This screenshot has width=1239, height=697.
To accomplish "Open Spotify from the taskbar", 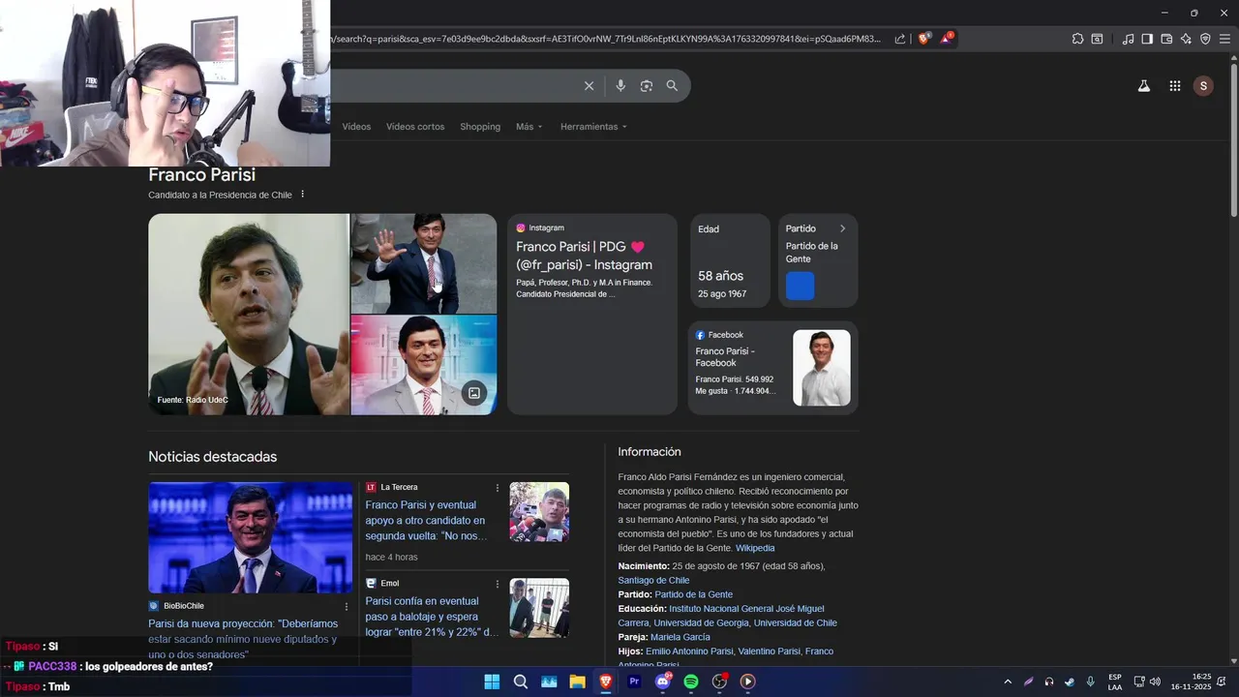I will pyautogui.click(x=691, y=682).
